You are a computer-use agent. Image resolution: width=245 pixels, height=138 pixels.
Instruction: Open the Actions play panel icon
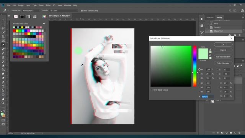point(202,19)
